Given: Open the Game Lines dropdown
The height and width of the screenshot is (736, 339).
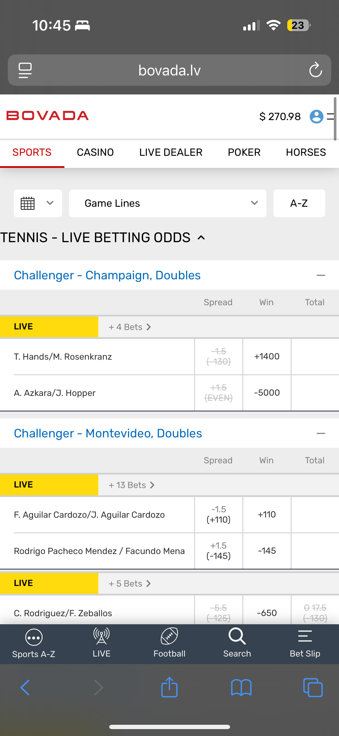Looking at the screenshot, I should click(168, 203).
